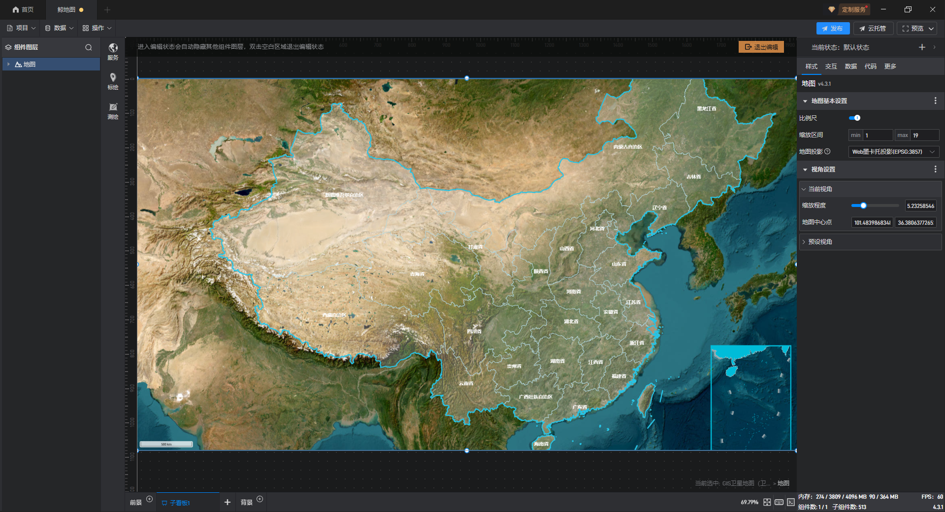Switch to the 数据 tab in properties panel
The image size is (945, 512).
(x=850, y=67)
